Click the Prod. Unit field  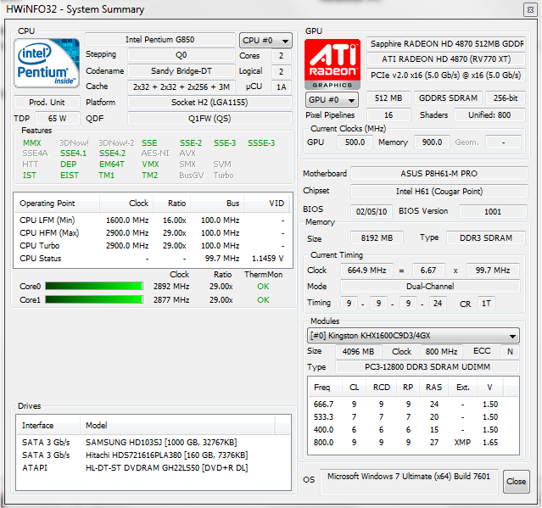click(x=47, y=103)
